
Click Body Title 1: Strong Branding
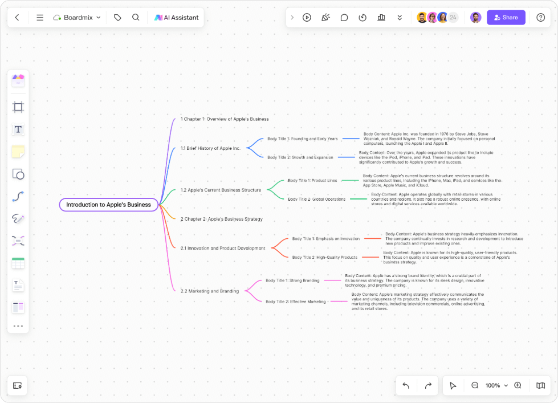pos(292,280)
